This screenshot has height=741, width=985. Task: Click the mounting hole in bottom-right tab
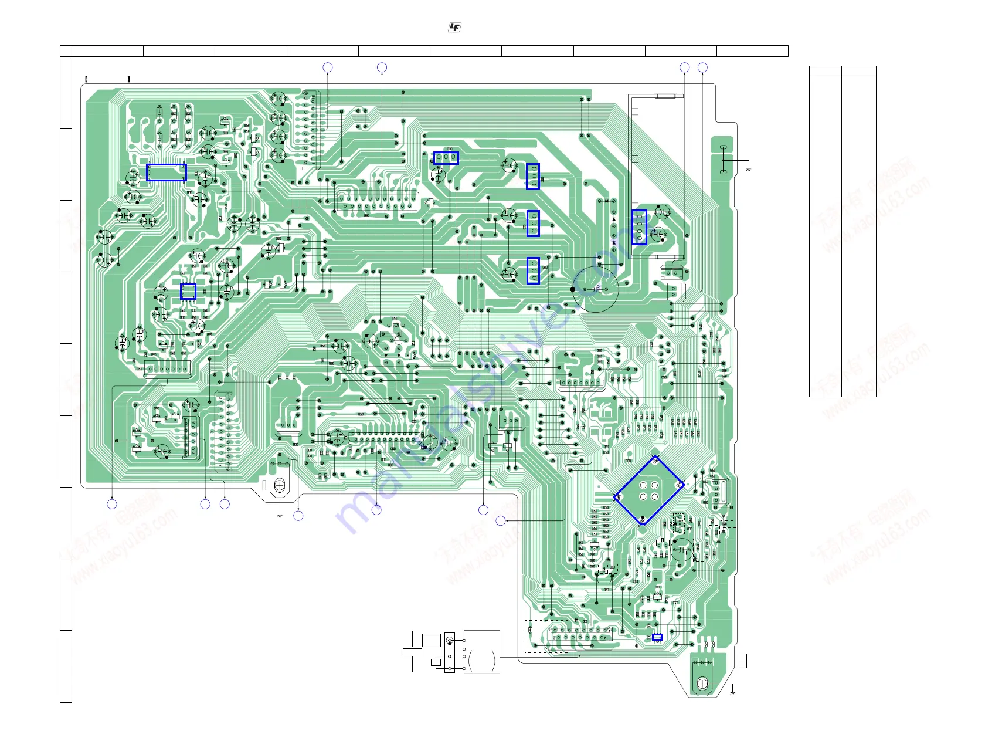coord(702,684)
